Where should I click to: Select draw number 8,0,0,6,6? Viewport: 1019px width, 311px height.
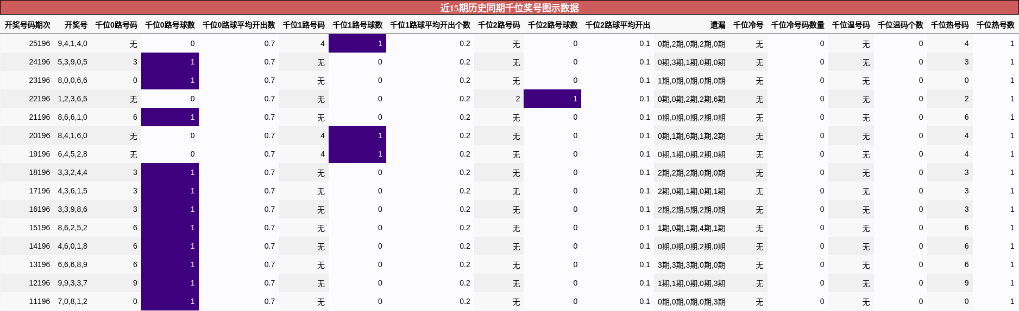coord(73,80)
